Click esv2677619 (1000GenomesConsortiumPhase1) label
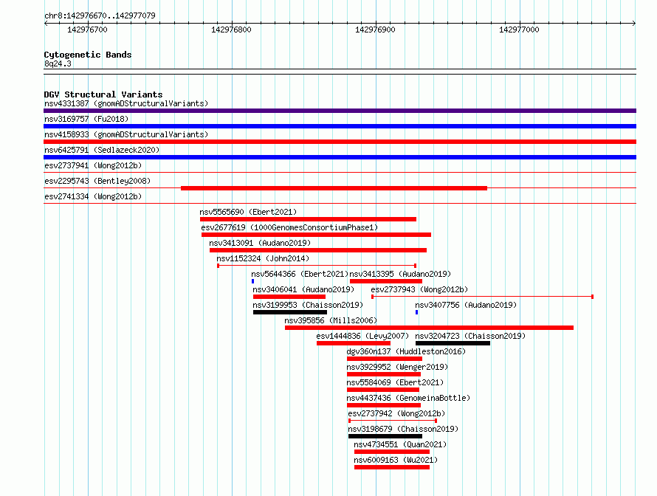Image resolution: width=657 pixels, height=496 pixels. point(289,227)
